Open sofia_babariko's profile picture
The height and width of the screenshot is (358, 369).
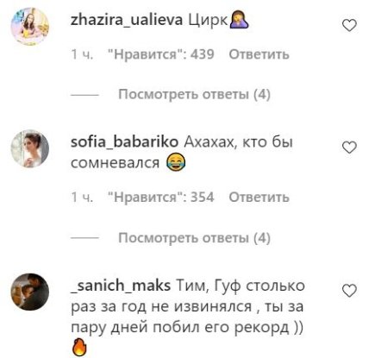click(30, 148)
